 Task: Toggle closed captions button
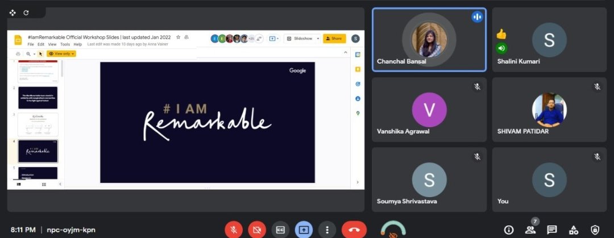tap(280, 230)
